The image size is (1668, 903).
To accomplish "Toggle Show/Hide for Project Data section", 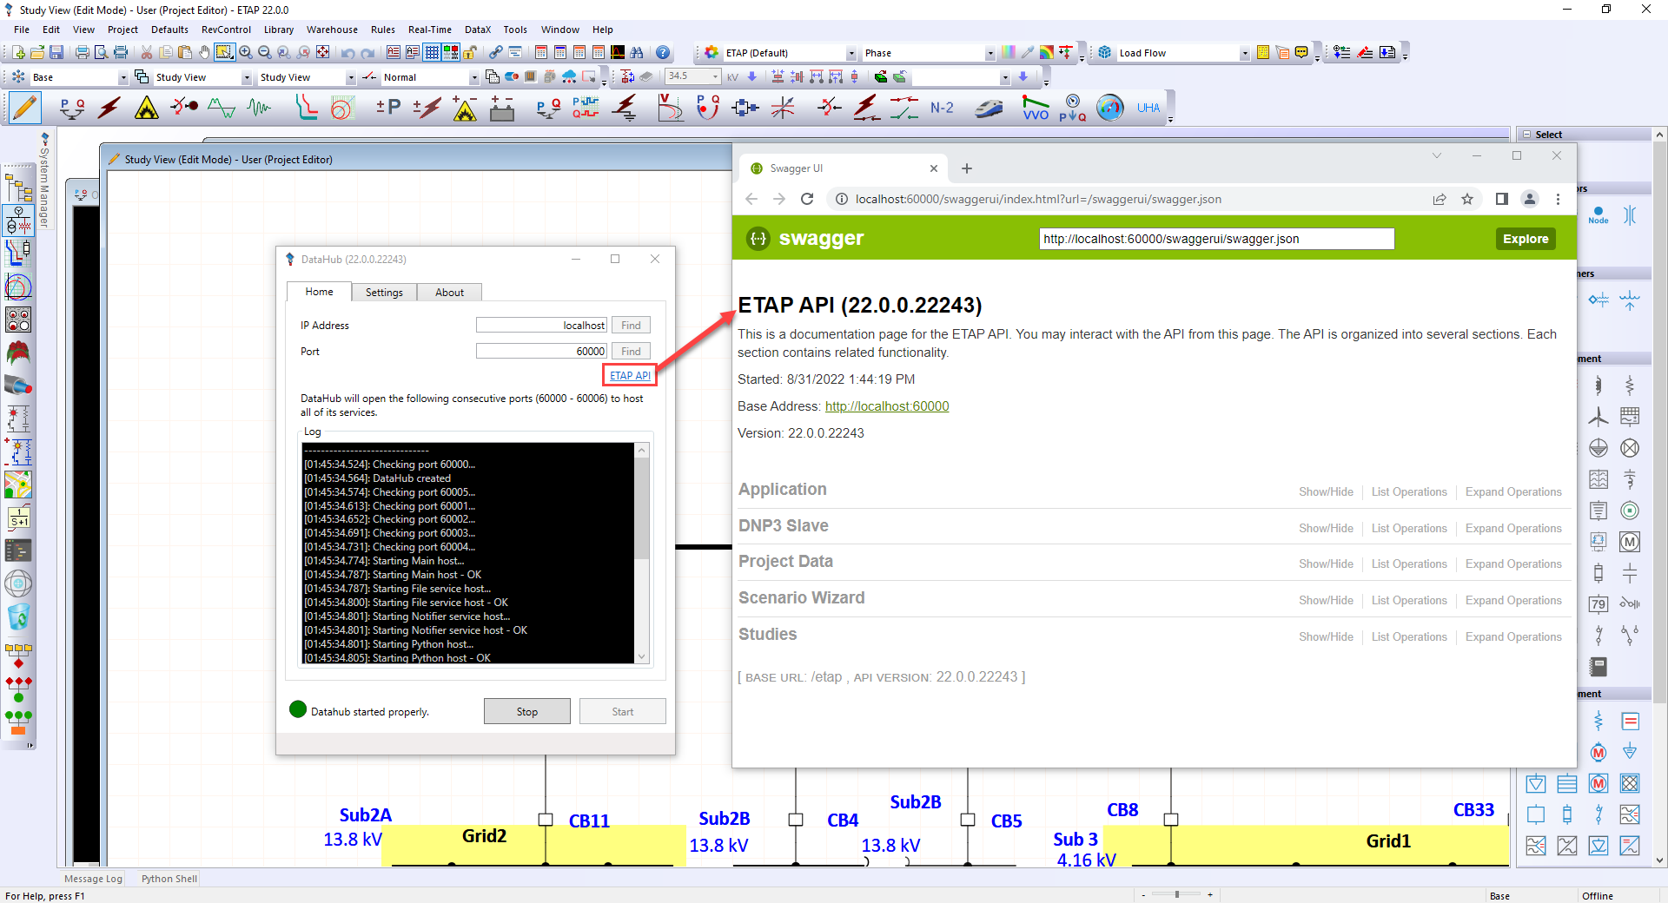I will click(x=1326, y=564).
